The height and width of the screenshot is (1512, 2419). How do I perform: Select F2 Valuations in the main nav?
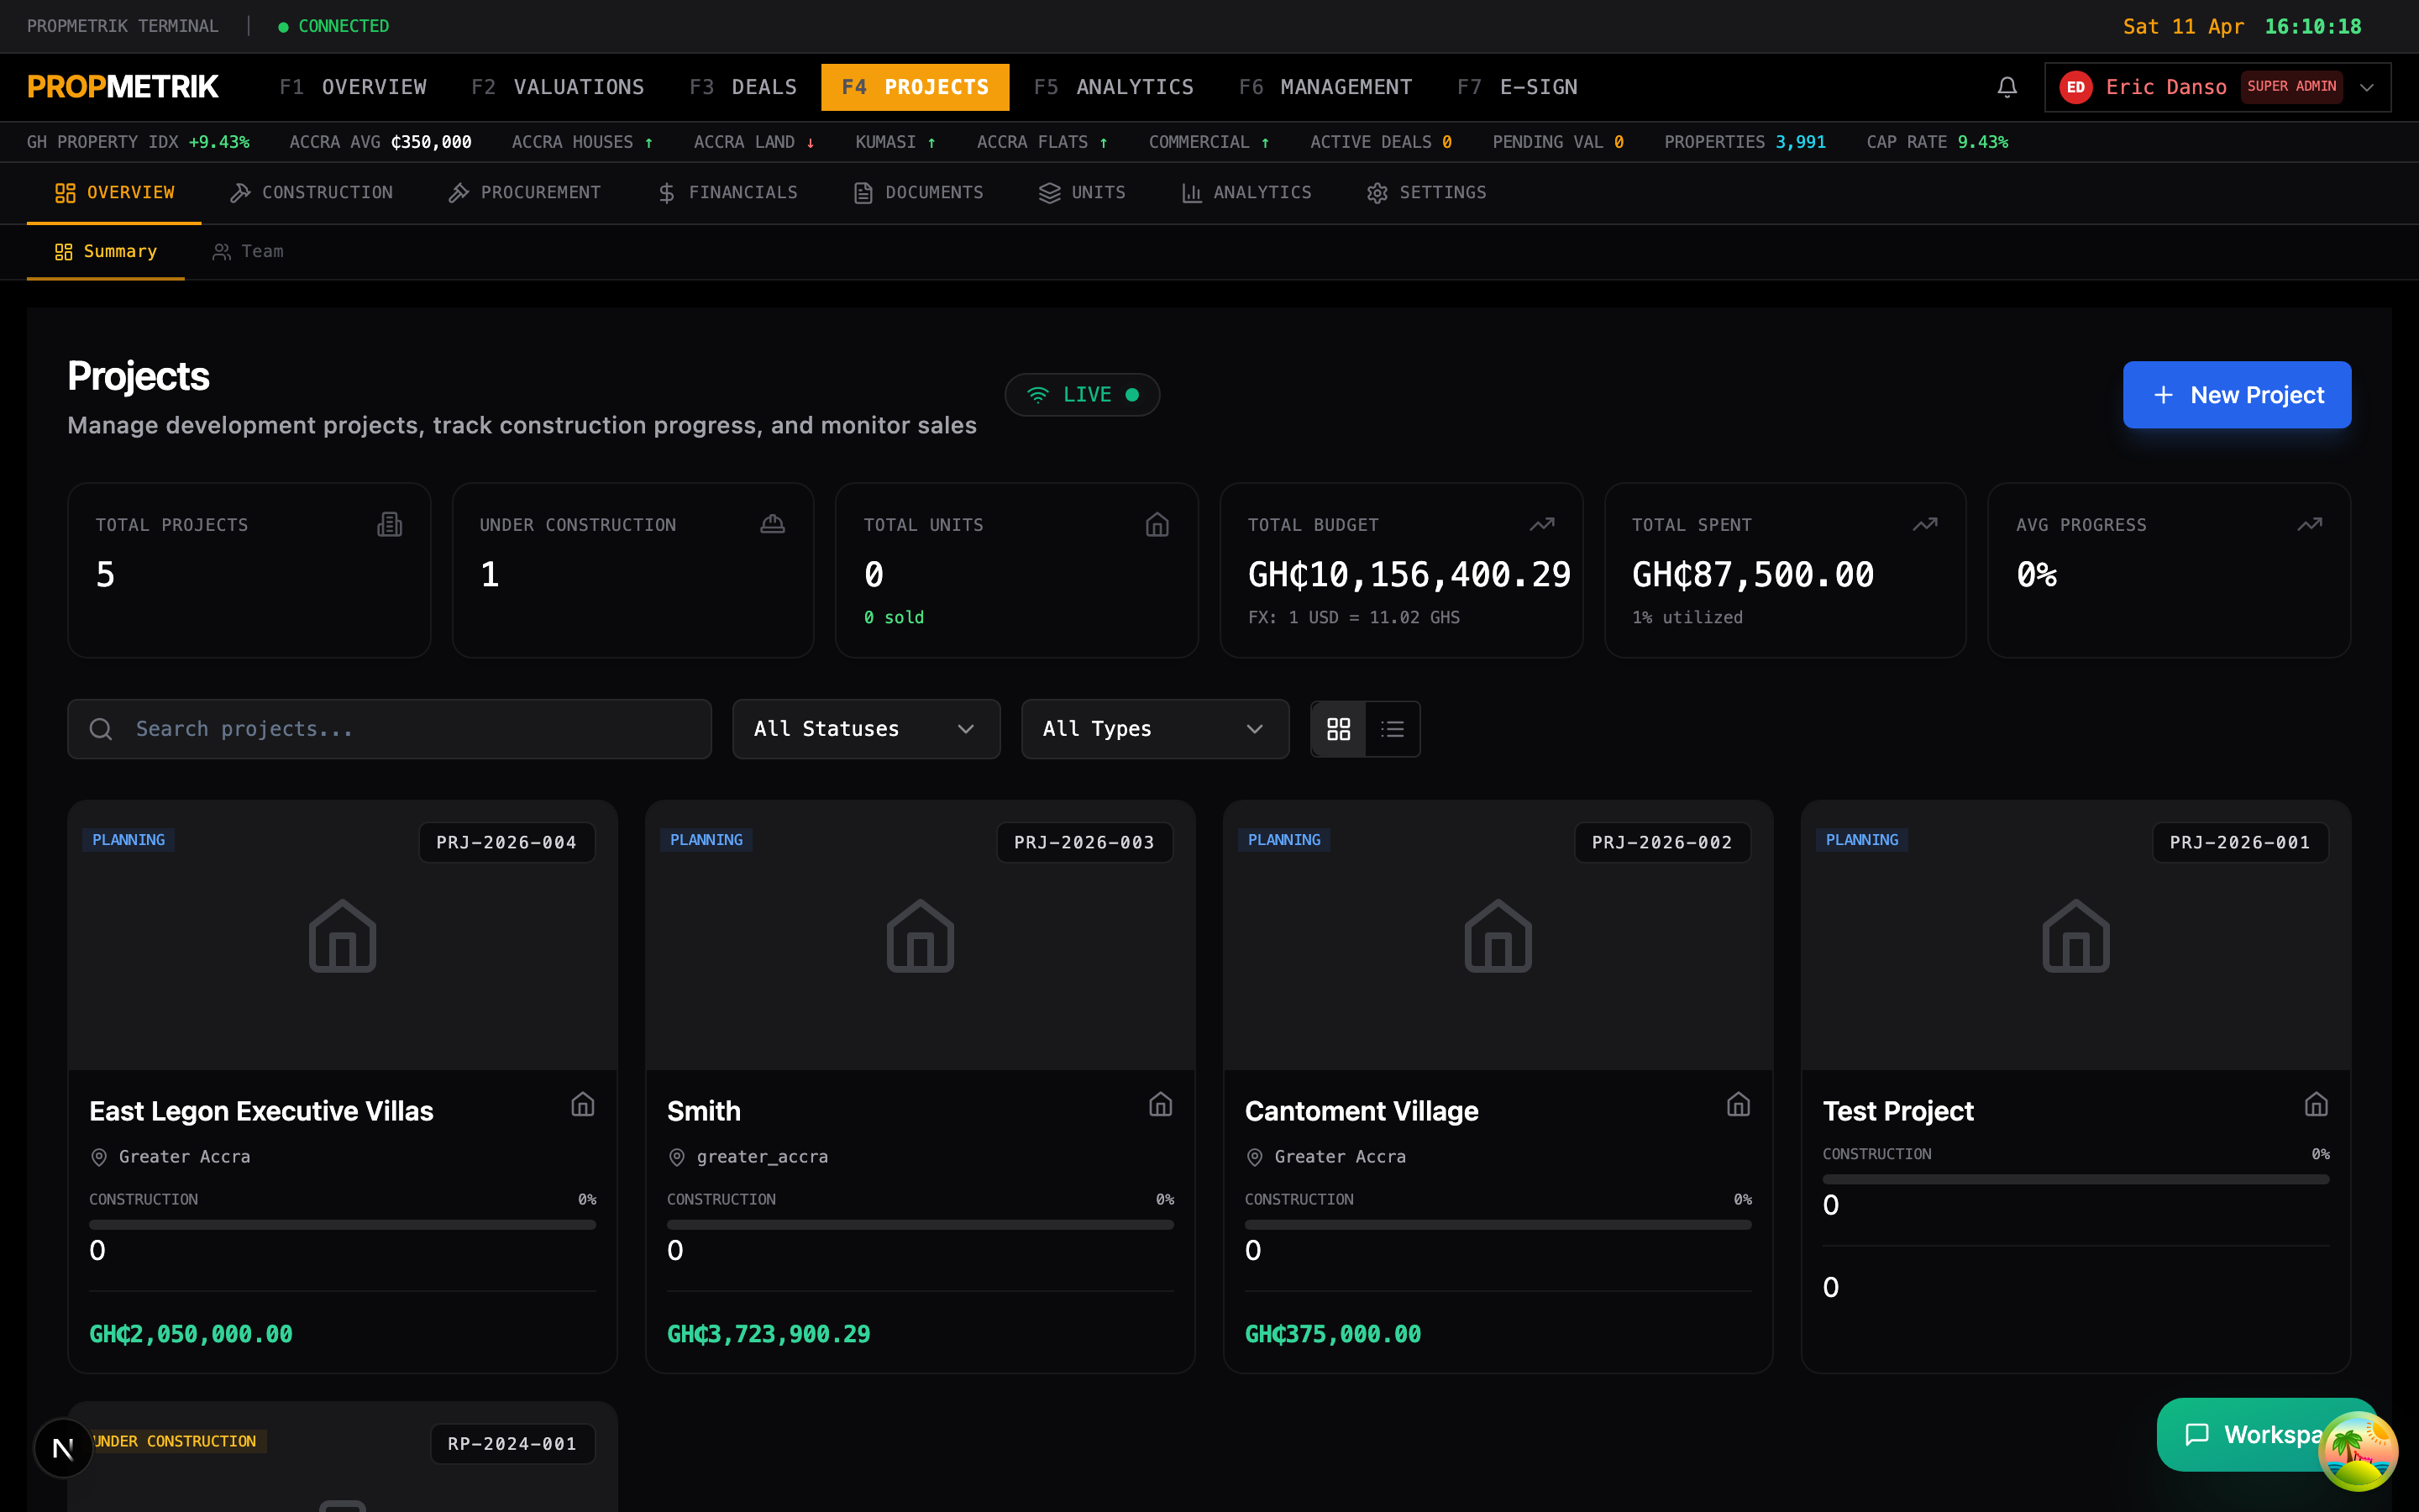click(558, 87)
